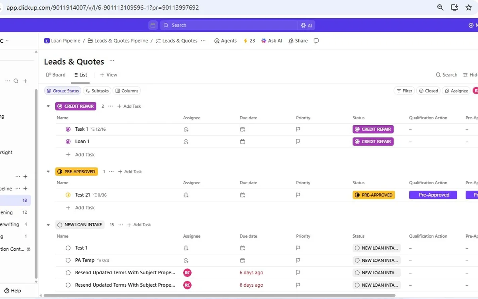Click Search in the view toolbar
Screen dimensions: 478x299
coord(447,75)
